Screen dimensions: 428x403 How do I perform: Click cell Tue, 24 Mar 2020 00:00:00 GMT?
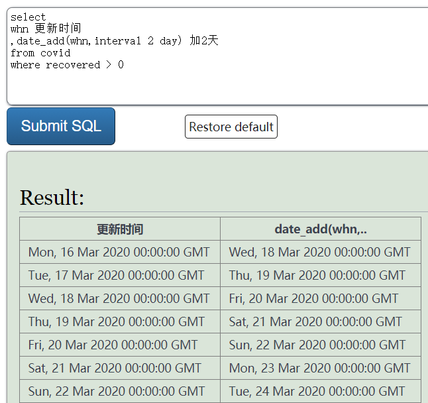coord(321,391)
